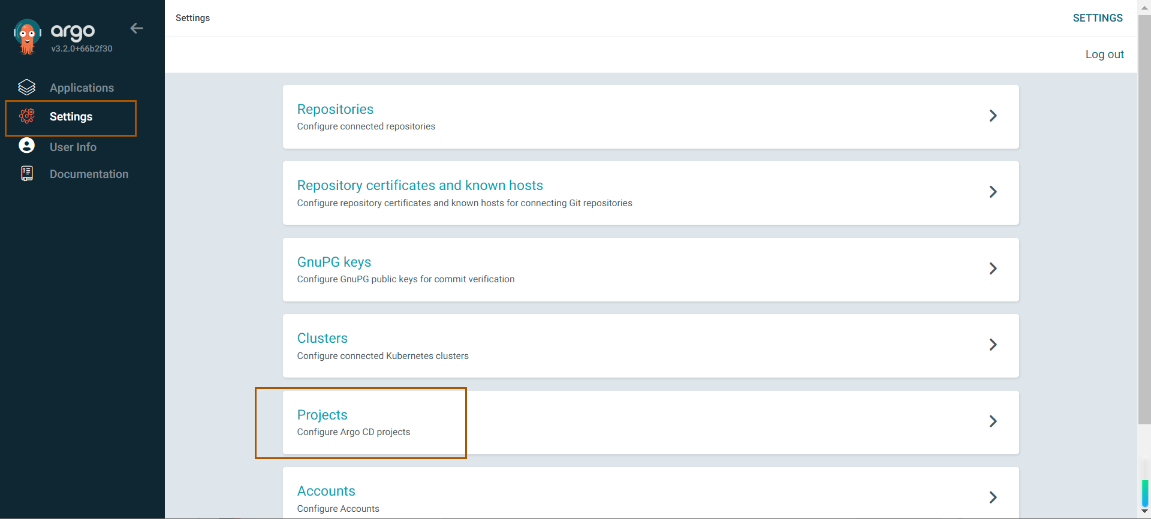Select User Info in sidebar
Screen dimensions: 1151x519
point(73,147)
